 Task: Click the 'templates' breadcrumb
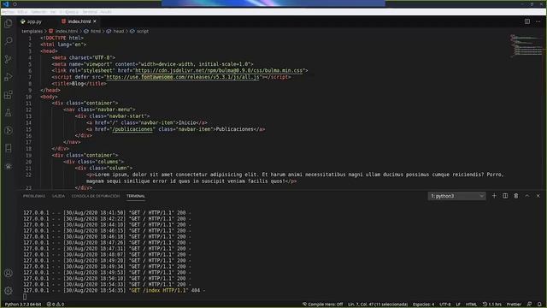32,31
